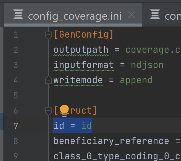Click the ndjson value
This screenshot has height=161, width=181.
tap(147, 66)
